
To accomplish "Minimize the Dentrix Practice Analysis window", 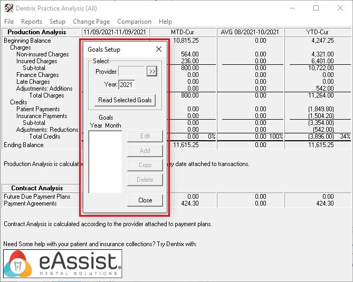I will (292, 8).
